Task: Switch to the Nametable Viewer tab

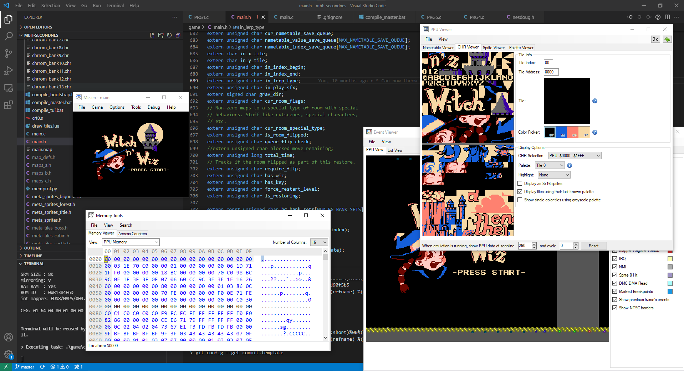Action: 438,48
